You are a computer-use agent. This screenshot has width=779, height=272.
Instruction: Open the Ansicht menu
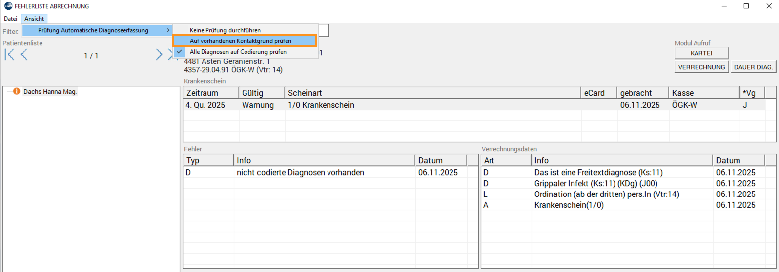[34, 19]
